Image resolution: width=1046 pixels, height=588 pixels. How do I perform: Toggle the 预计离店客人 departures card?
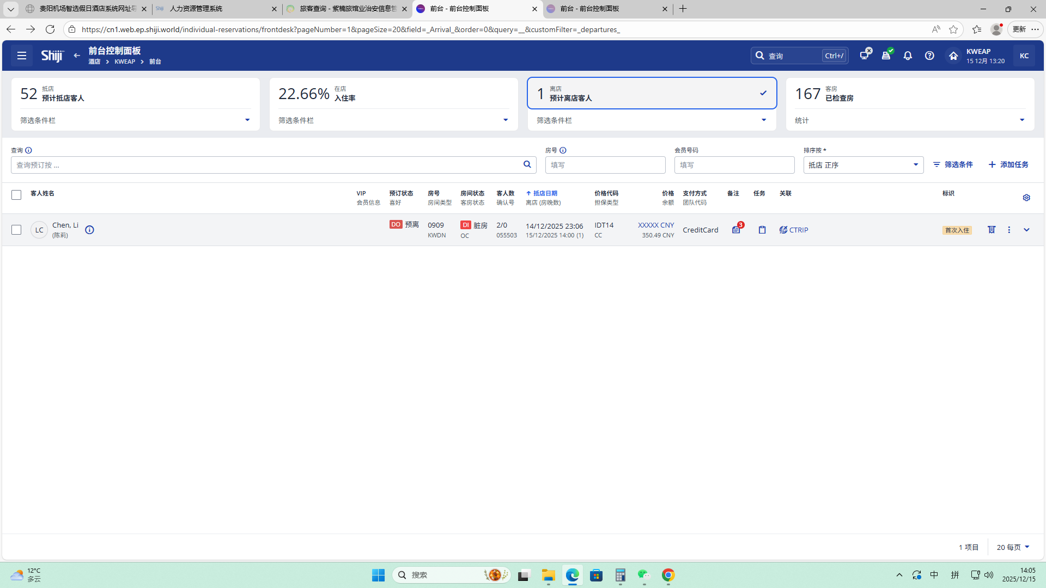[652, 93]
